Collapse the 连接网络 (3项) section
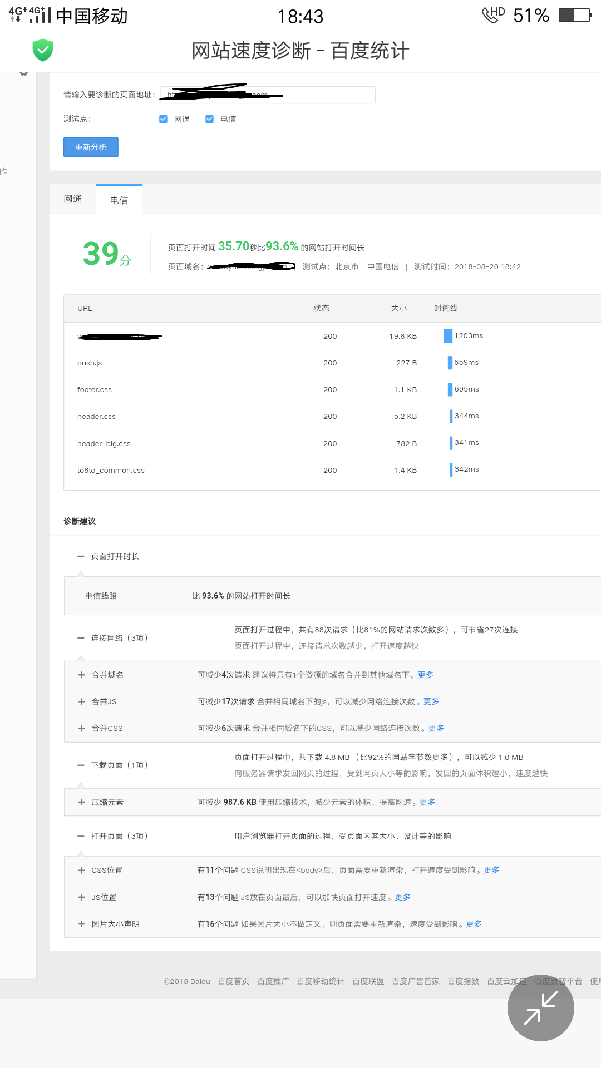601x1068 pixels. pos(81,638)
